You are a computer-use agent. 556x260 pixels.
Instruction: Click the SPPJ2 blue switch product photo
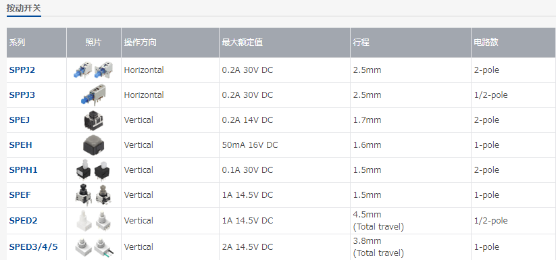pyautogui.click(x=94, y=70)
